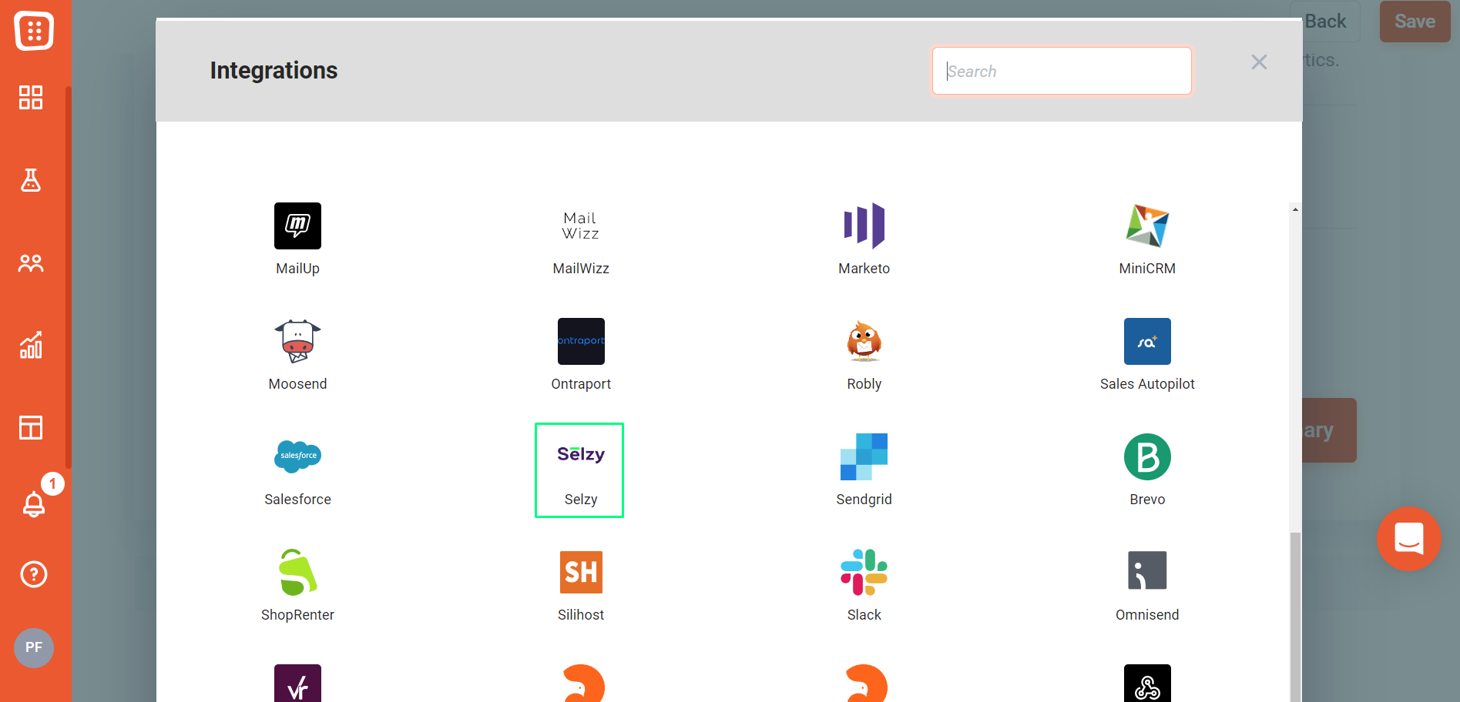Open the templates layout icon in sidebar

31,427
